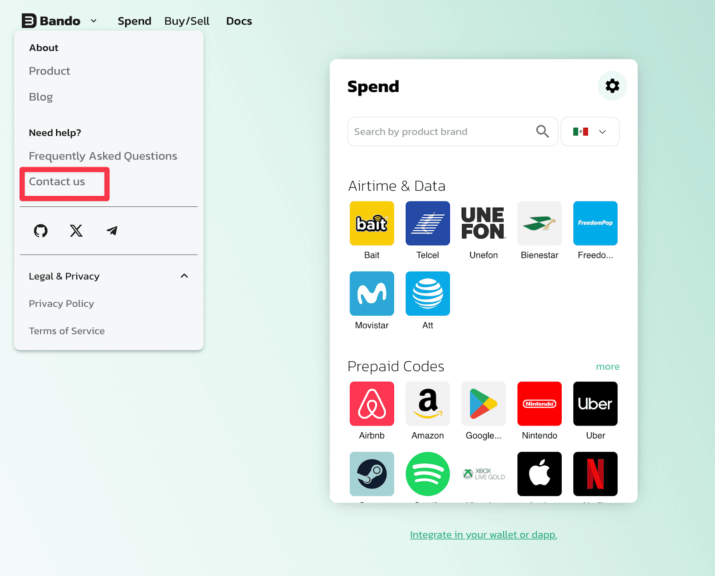Click the search magnifier icon
Viewport: 715px width, 576px height.
[x=543, y=131]
